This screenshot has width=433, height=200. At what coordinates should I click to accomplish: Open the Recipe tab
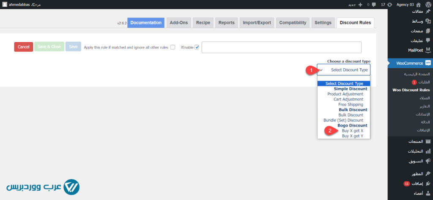click(x=203, y=23)
